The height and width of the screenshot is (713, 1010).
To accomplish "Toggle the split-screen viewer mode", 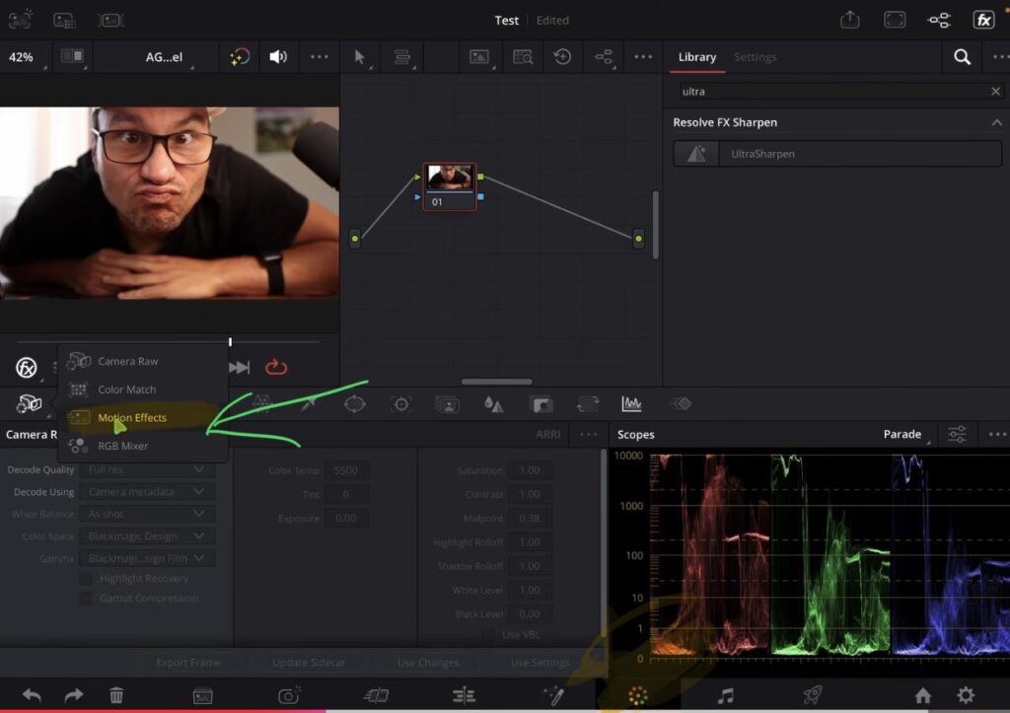I will pyautogui.click(x=72, y=56).
